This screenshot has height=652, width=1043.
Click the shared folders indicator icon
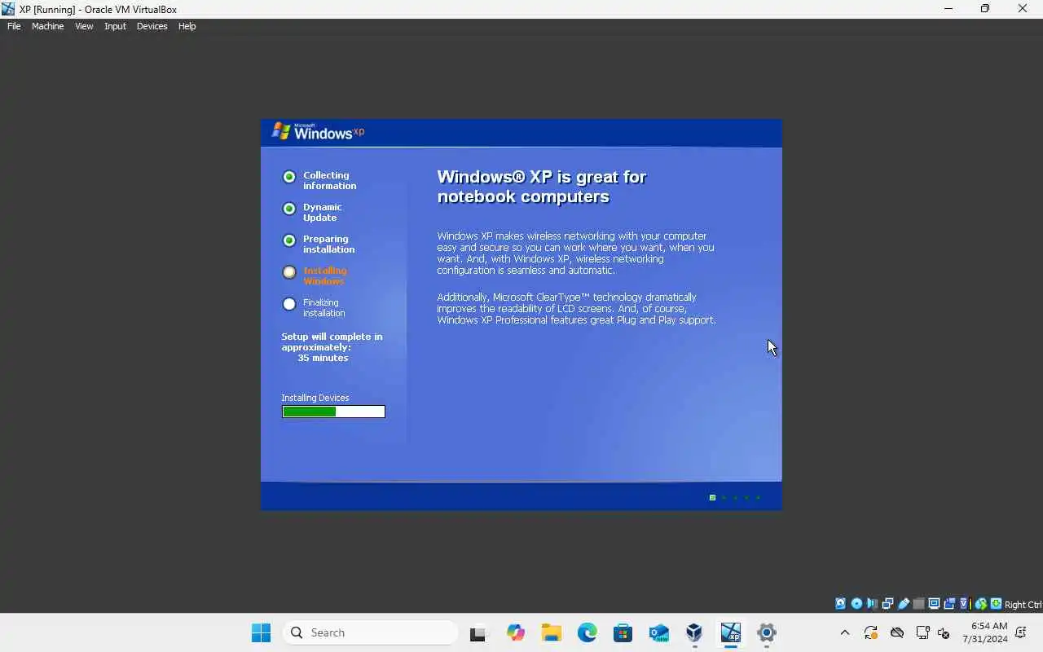pos(918,604)
